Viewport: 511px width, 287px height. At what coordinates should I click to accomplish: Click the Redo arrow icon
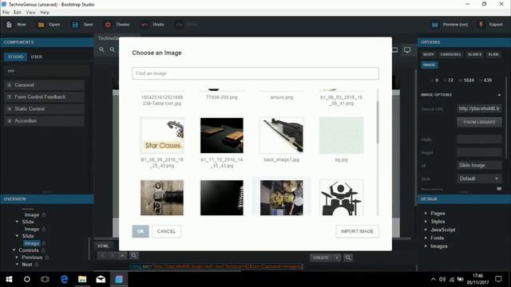179,25
